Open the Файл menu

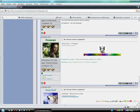[x=3, y=4]
